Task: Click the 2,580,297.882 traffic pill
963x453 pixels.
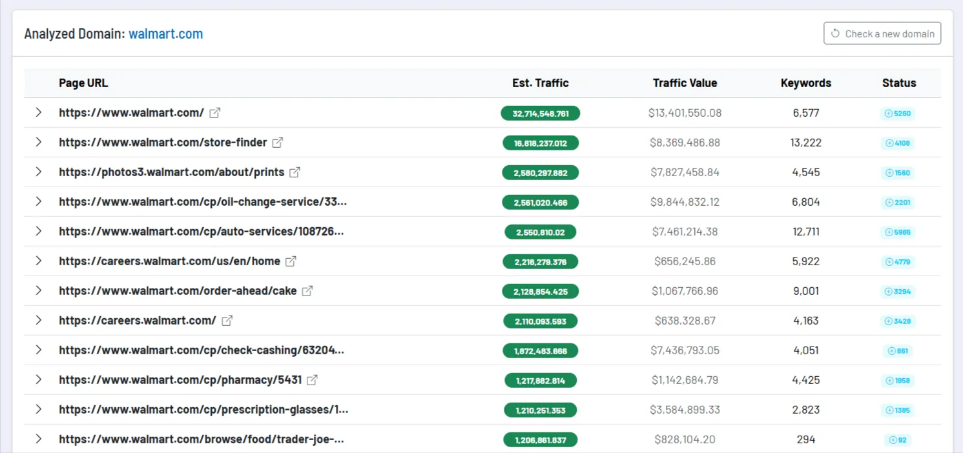Action: coord(541,173)
